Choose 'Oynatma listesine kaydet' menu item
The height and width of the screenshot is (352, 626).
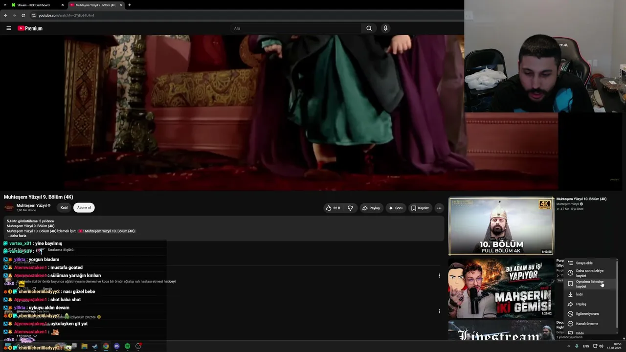pyautogui.click(x=590, y=284)
